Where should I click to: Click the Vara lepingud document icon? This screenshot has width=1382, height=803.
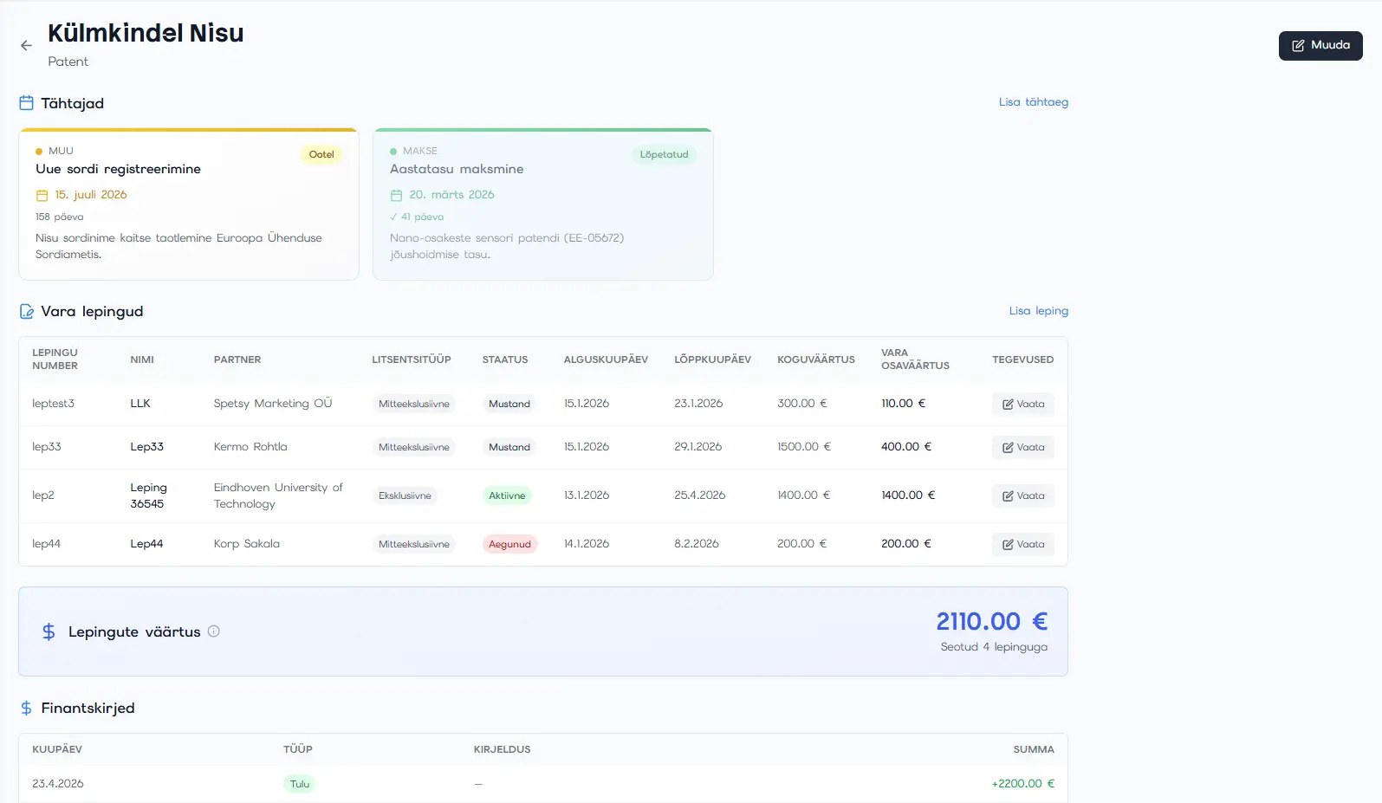tap(26, 312)
